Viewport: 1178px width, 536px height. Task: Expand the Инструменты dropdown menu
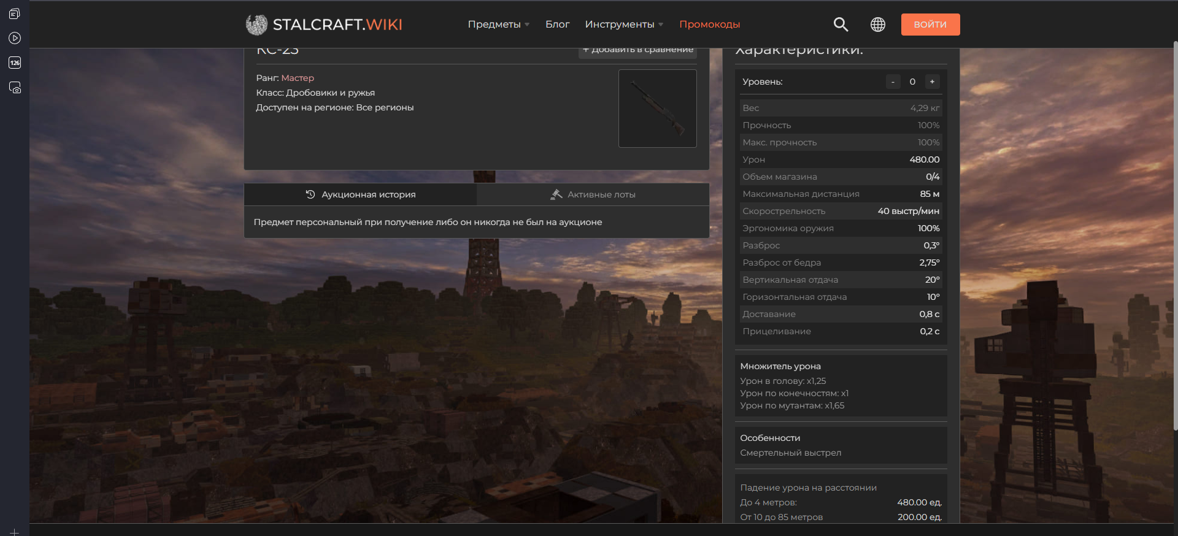point(623,25)
